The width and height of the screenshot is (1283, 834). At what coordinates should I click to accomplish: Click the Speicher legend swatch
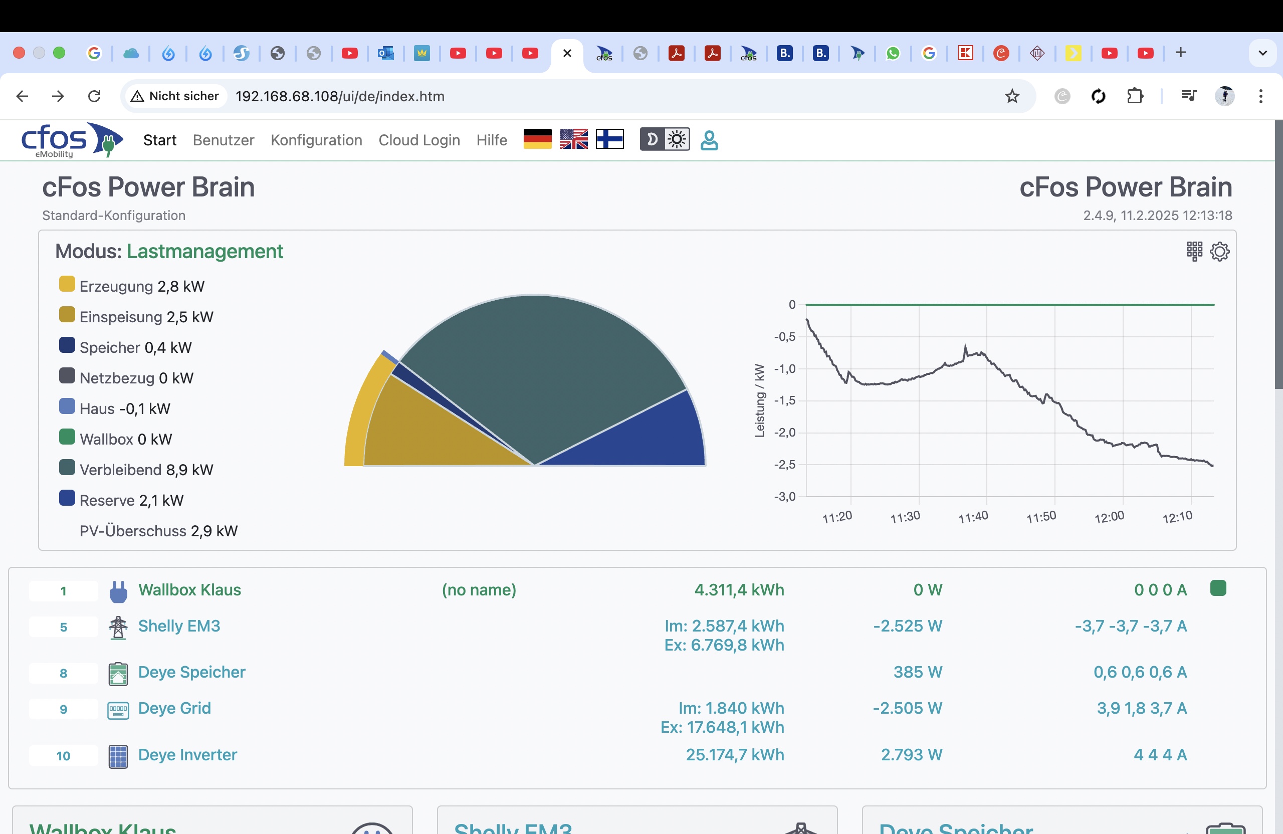coord(67,345)
